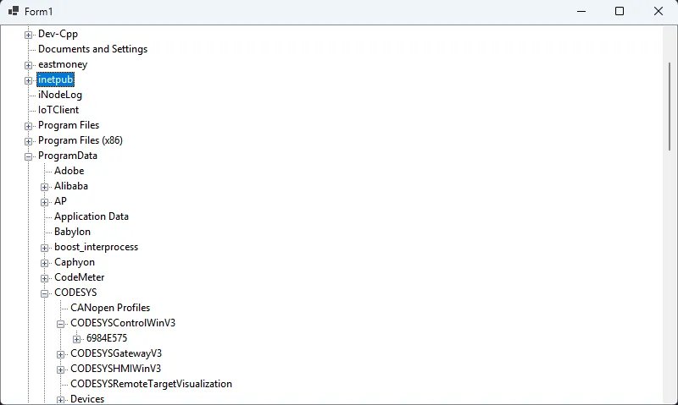This screenshot has height=405, width=678.
Task: Expand the eastmoney tree node
Action: (29, 65)
